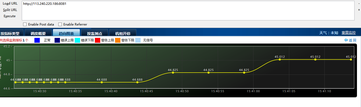Enable Referrer checkbox

coord(60,24)
